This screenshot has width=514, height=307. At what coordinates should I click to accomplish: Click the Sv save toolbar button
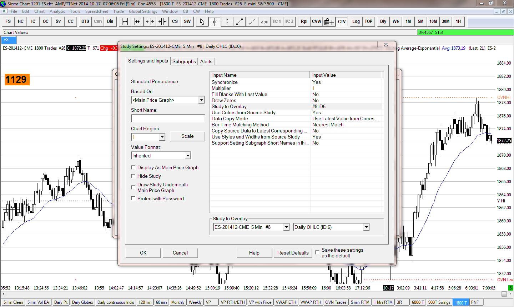pos(58,21)
